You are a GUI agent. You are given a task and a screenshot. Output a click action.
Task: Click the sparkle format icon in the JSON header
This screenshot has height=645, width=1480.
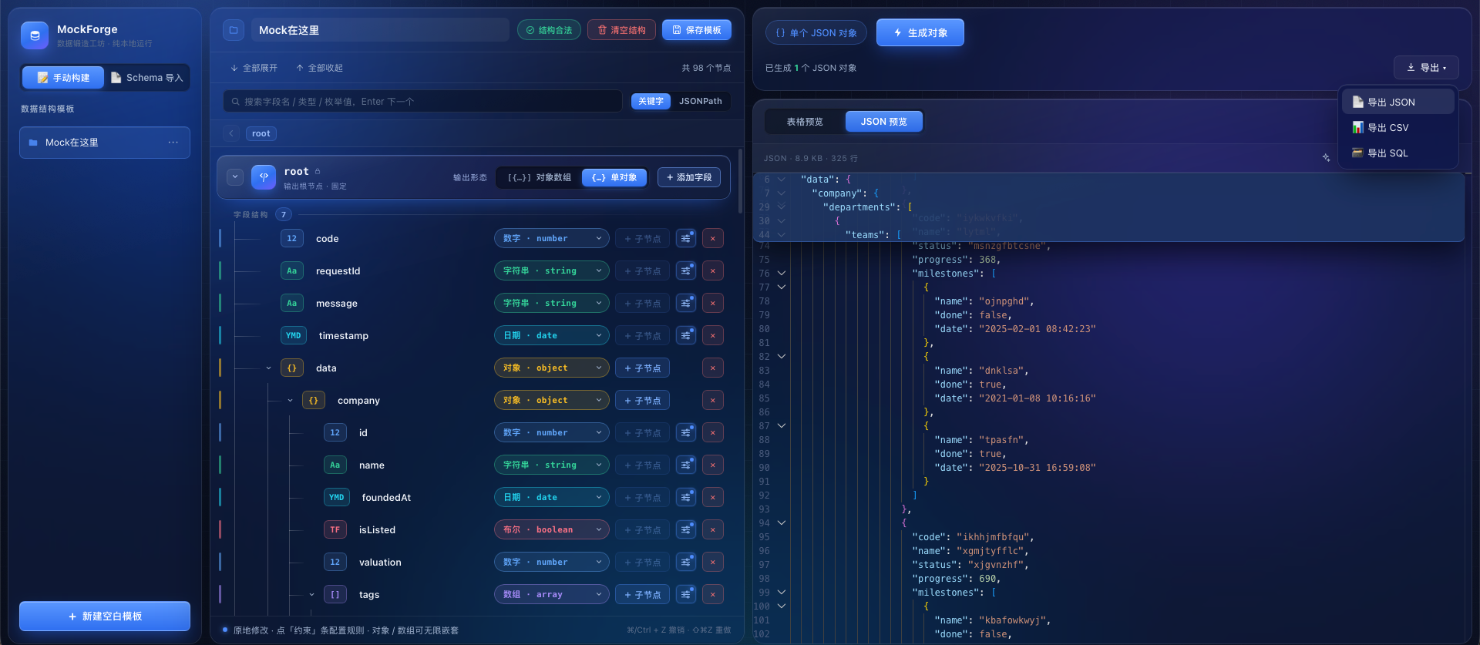[x=1326, y=158]
